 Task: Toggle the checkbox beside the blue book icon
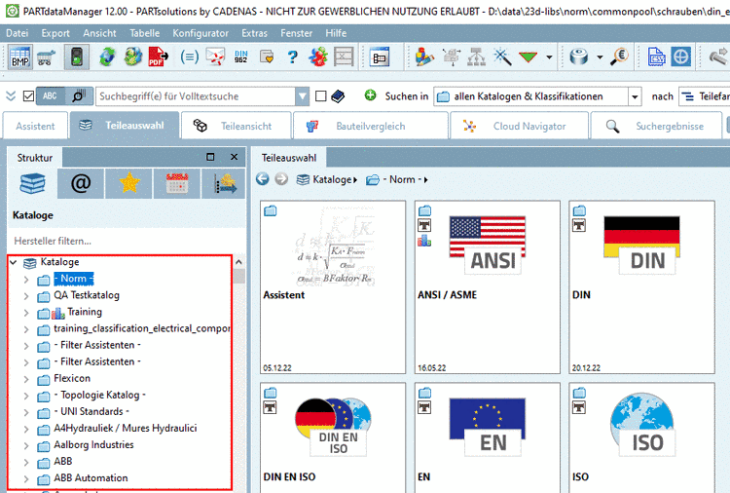coord(320,96)
